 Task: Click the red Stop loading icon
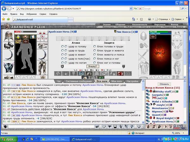(x=140, y=9)
